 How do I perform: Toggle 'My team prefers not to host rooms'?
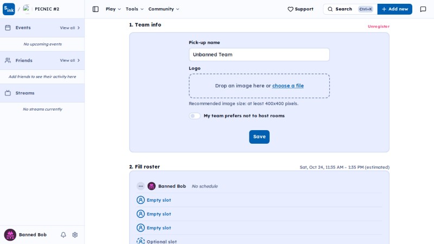tap(195, 116)
